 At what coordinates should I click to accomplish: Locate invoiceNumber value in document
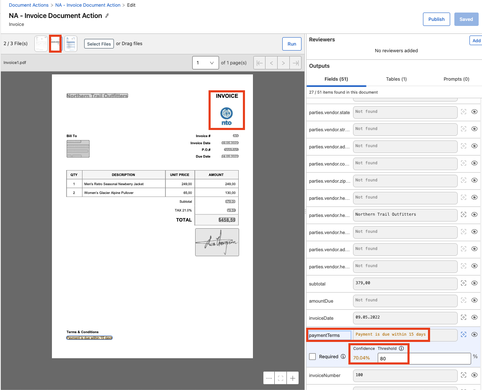pos(464,375)
